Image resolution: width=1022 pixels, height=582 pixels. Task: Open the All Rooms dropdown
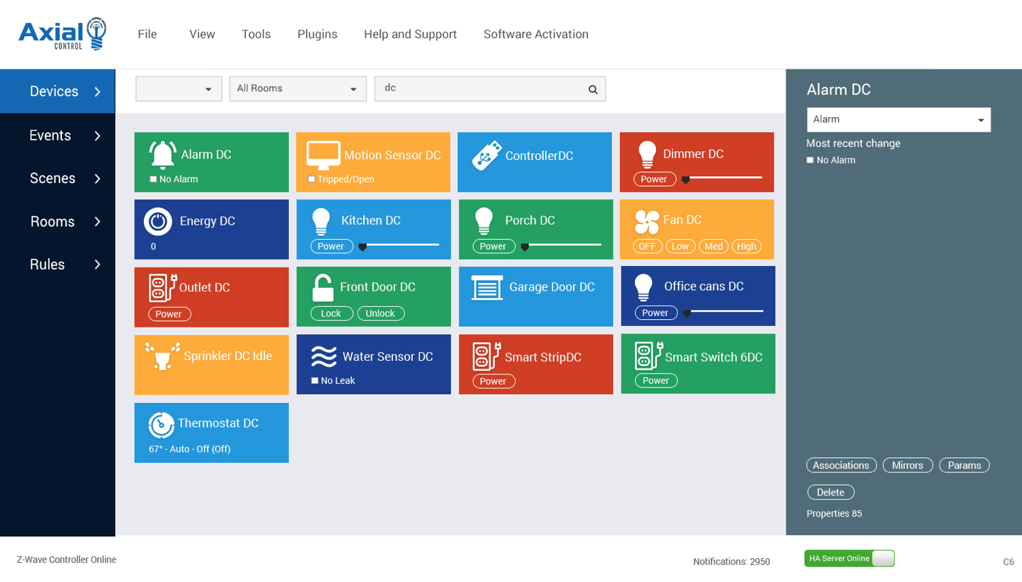[x=297, y=89]
